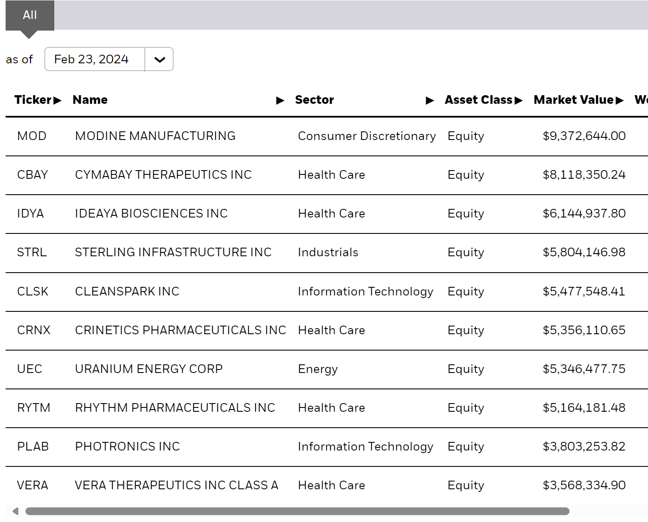Click Energy sector cell
The width and height of the screenshot is (648, 522).
pyautogui.click(x=318, y=369)
